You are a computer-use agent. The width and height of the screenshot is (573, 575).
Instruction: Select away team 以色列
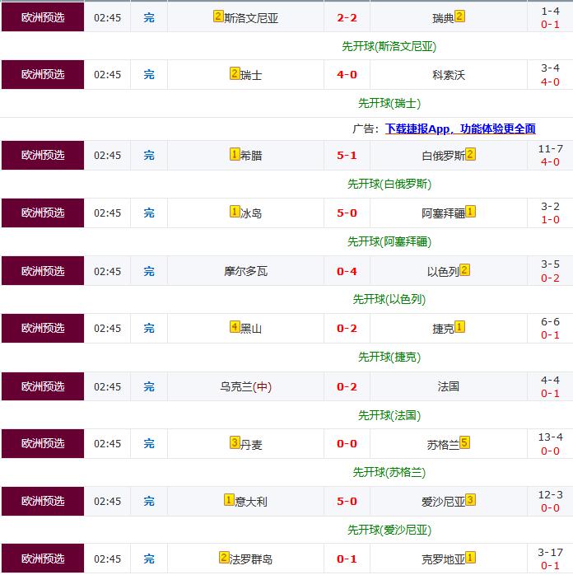click(443, 271)
